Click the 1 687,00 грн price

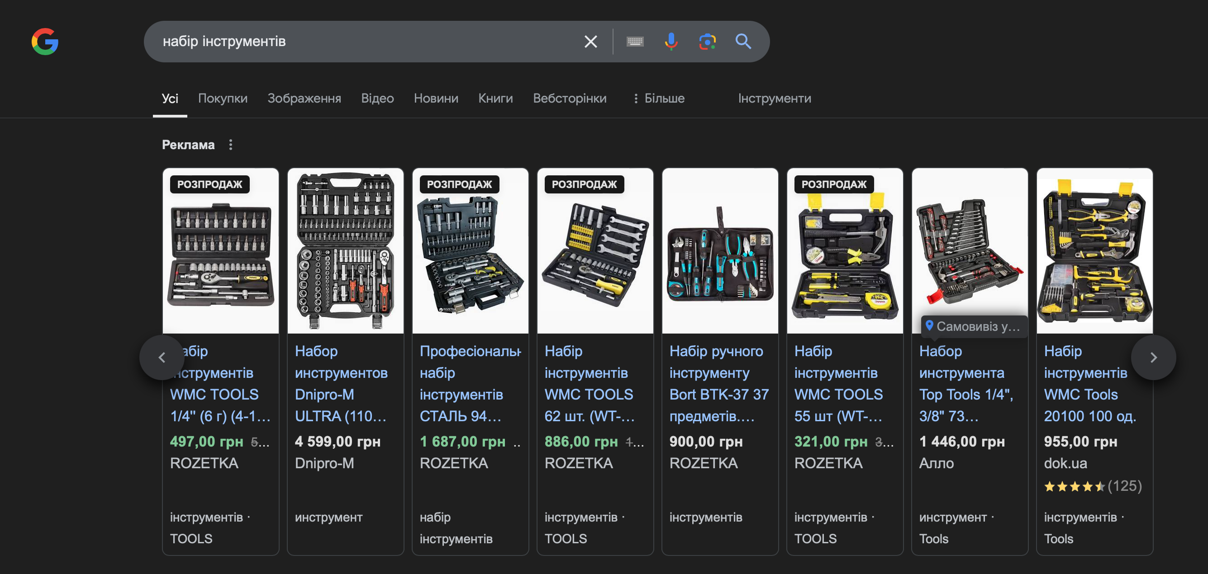click(462, 442)
